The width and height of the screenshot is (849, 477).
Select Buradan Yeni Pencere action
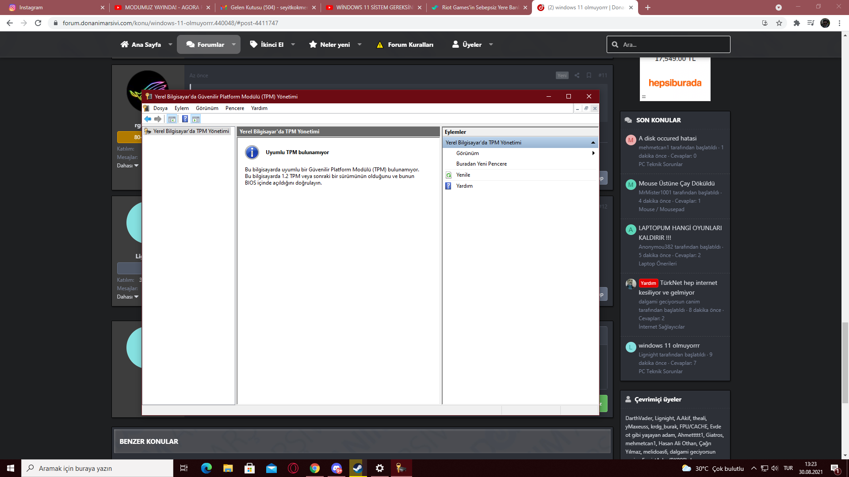(481, 164)
